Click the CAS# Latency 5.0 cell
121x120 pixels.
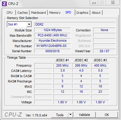click(100, 71)
